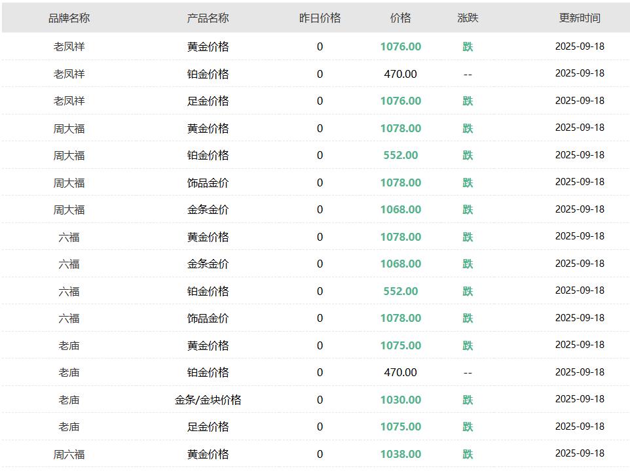Click 老庙 铂金价格 price 470.00
This screenshot has height=471, width=630.
(400, 372)
